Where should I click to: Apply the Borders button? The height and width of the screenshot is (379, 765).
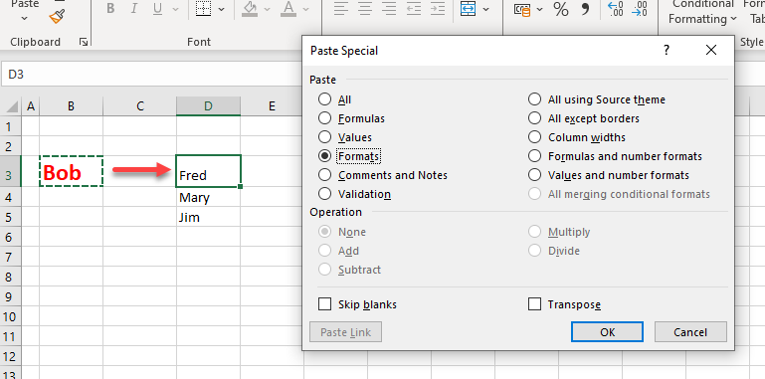pos(203,9)
